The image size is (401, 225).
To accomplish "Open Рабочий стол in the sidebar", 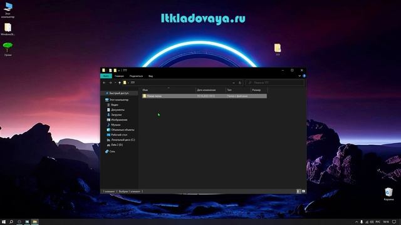I will click(119, 135).
